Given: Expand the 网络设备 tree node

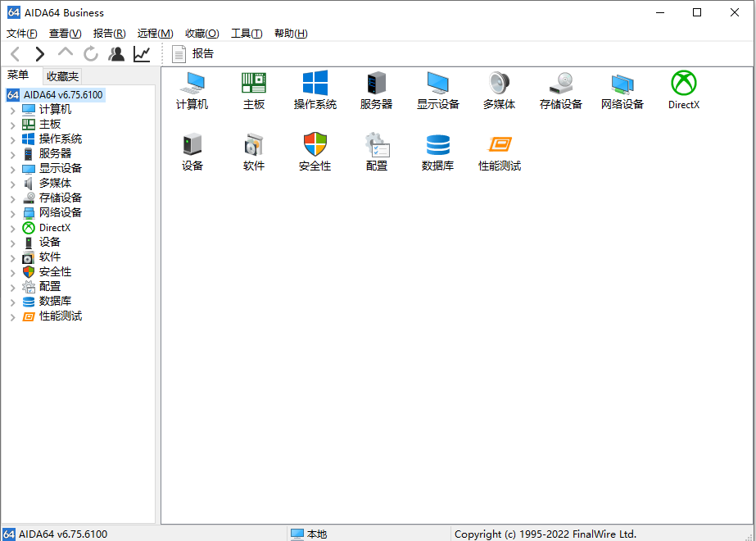Looking at the screenshot, I should (x=13, y=213).
